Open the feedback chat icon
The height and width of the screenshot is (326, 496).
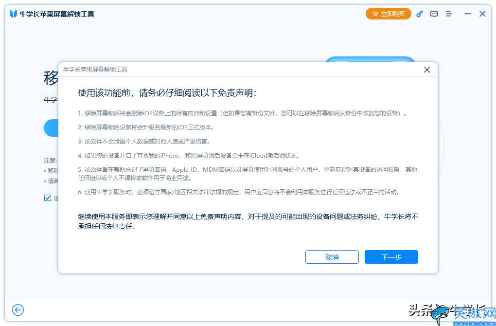pyautogui.click(x=434, y=14)
